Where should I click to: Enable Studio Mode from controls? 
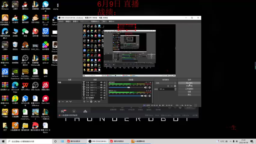[189, 89]
